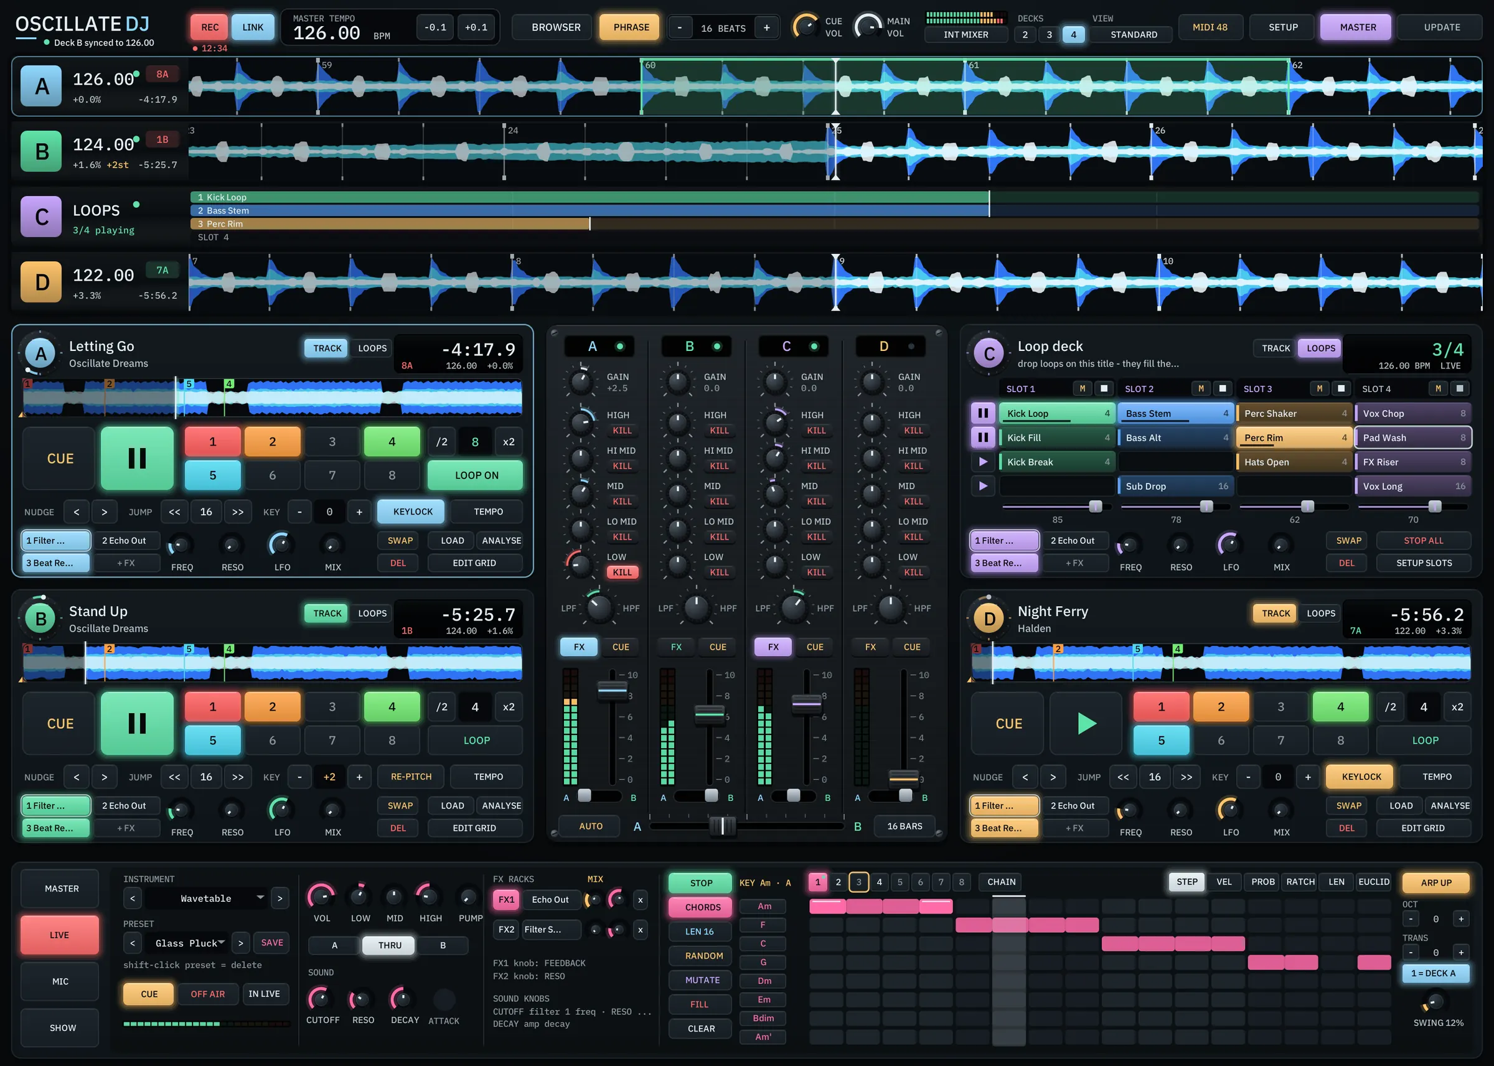
Task: Open the Wavetable instrument dropdown
Action: 206,899
